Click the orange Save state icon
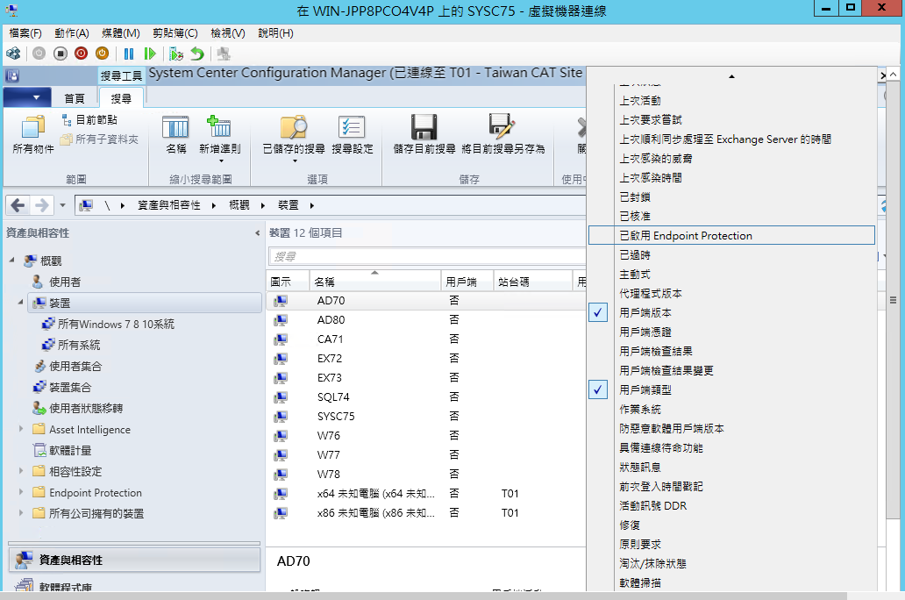The image size is (905, 600). click(102, 54)
